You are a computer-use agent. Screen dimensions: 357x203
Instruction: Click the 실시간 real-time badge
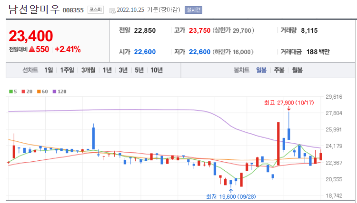pyautogui.click(x=193, y=10)
